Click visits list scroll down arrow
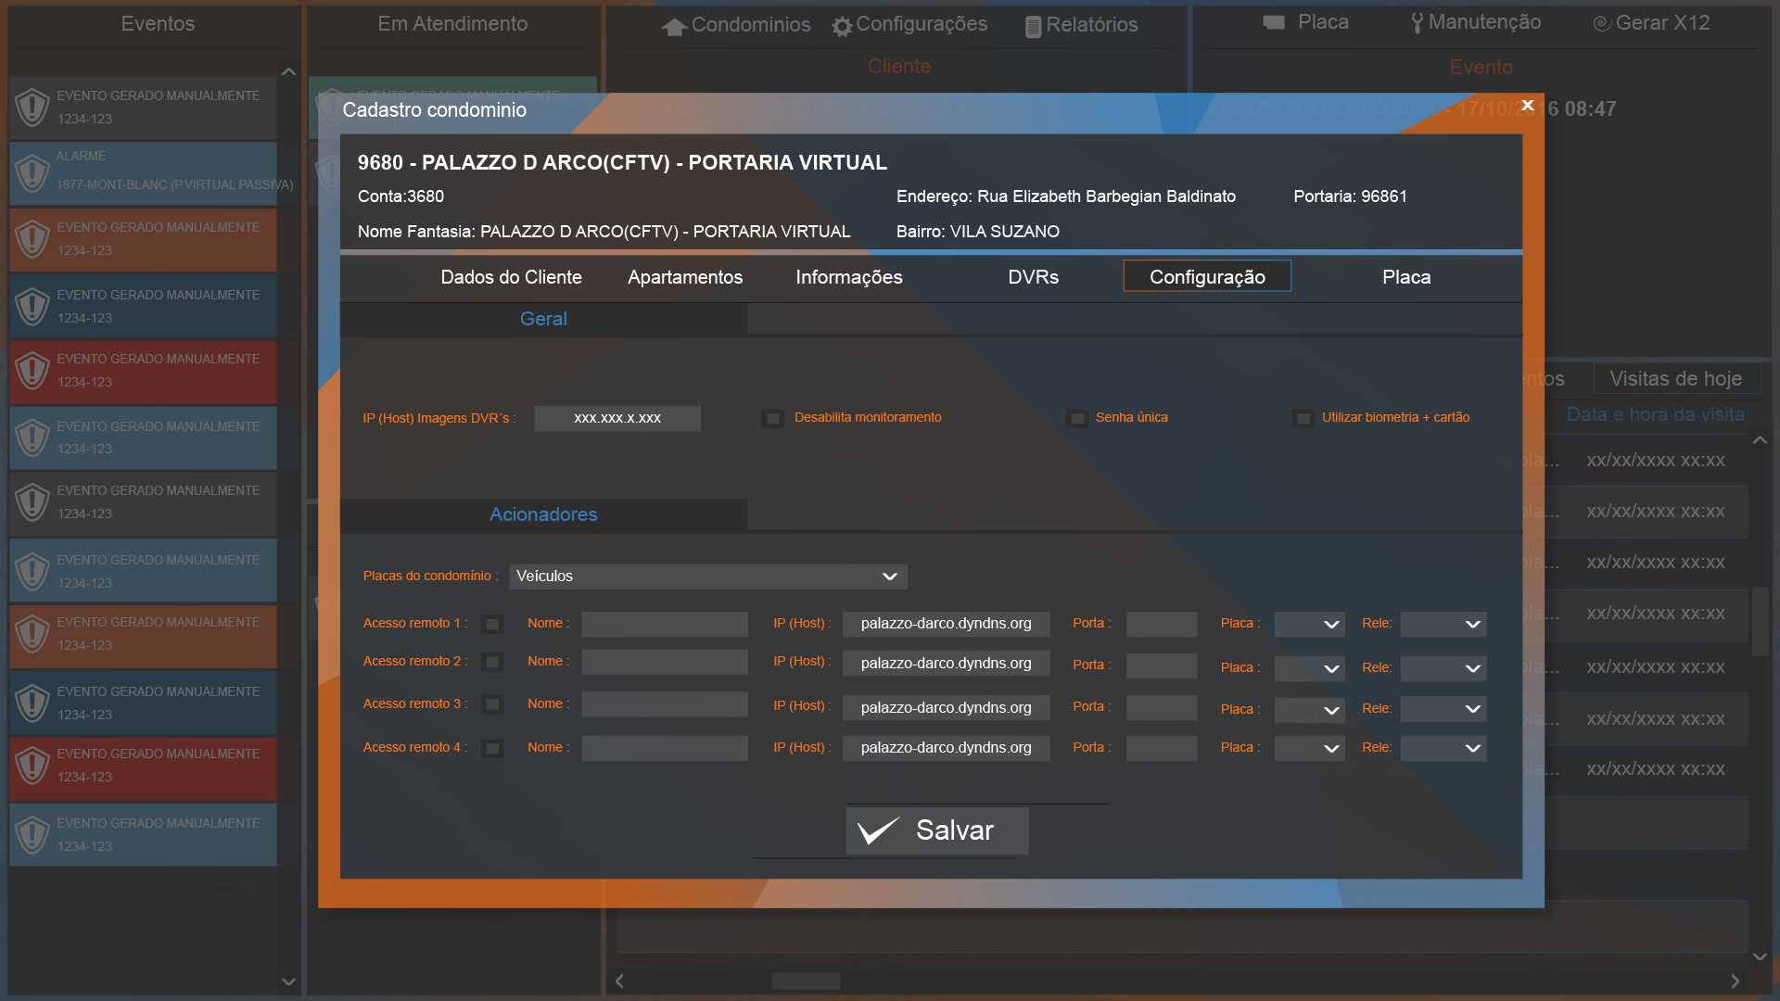Screen dimensions: 1780x1001 pyautogui.click(x=1760, y=957)
